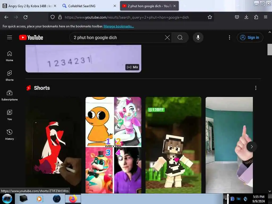Play pointing finger room Short
Viewport: 272px width, 204px height.
[229, 145]
